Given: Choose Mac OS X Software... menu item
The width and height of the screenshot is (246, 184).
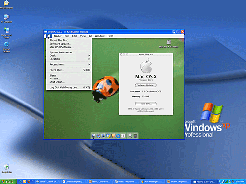Looking at the screenshot, I should [x=68, y=47].
